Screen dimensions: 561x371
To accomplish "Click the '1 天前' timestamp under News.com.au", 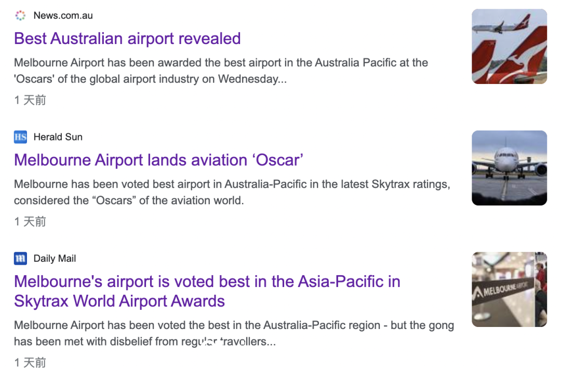I will [30, 100].
